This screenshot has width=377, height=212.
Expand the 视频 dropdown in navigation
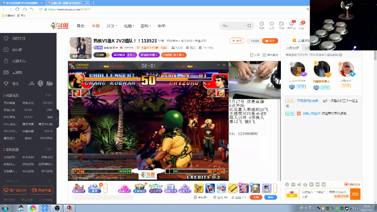129,26
